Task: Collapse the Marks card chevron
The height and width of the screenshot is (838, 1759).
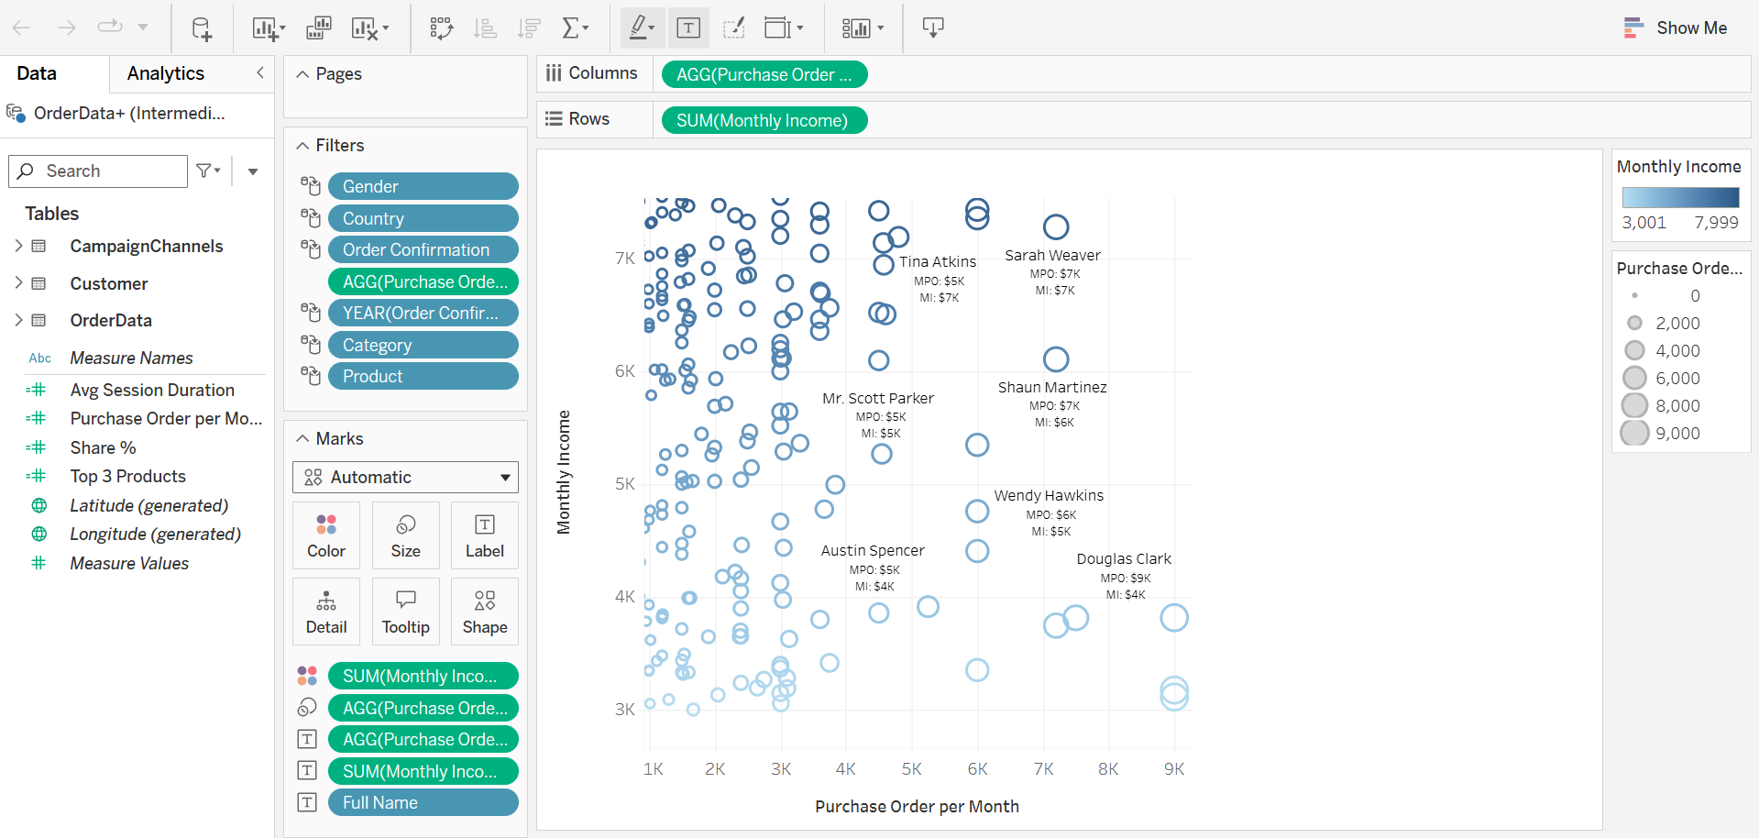Action: tap(302, 439)
